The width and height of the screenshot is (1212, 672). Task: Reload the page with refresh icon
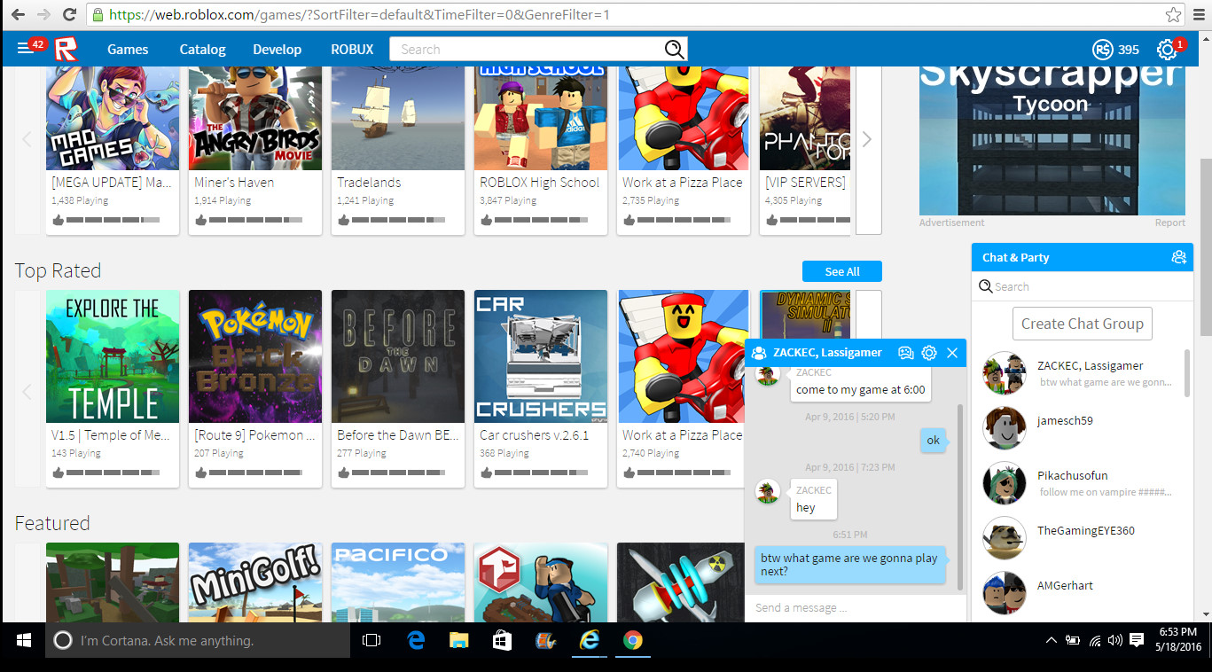tap(69, 15)
